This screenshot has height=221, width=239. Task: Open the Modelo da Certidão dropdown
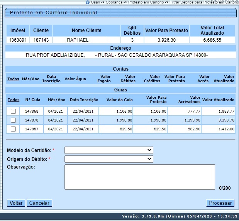[108, 150]
